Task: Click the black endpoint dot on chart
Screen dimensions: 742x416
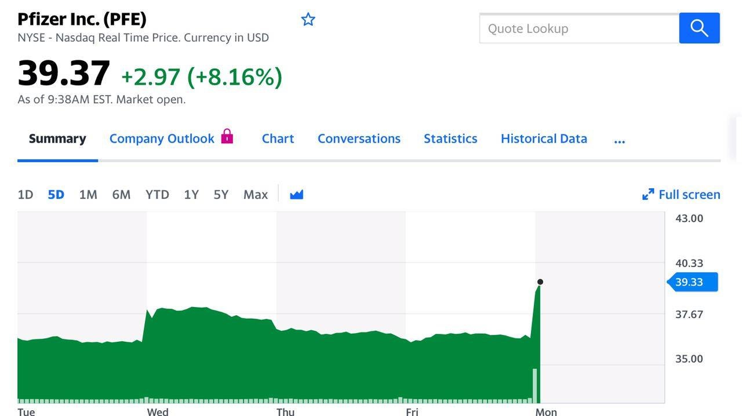Action: click(540, 282)
